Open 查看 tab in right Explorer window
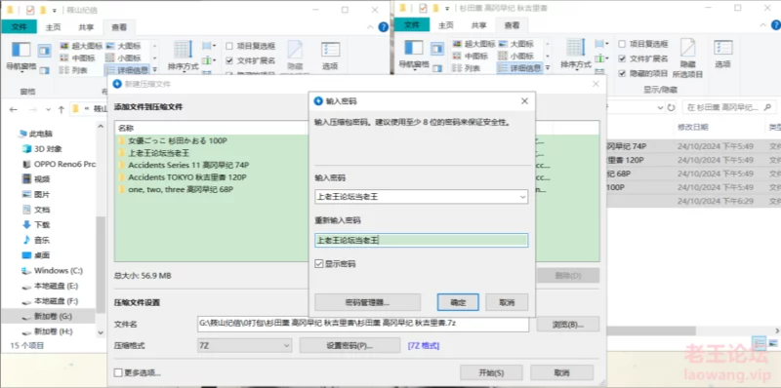 pos(512,25)
